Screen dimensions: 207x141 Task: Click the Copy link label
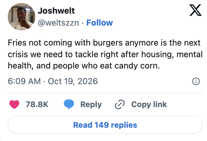click(149, 104)
